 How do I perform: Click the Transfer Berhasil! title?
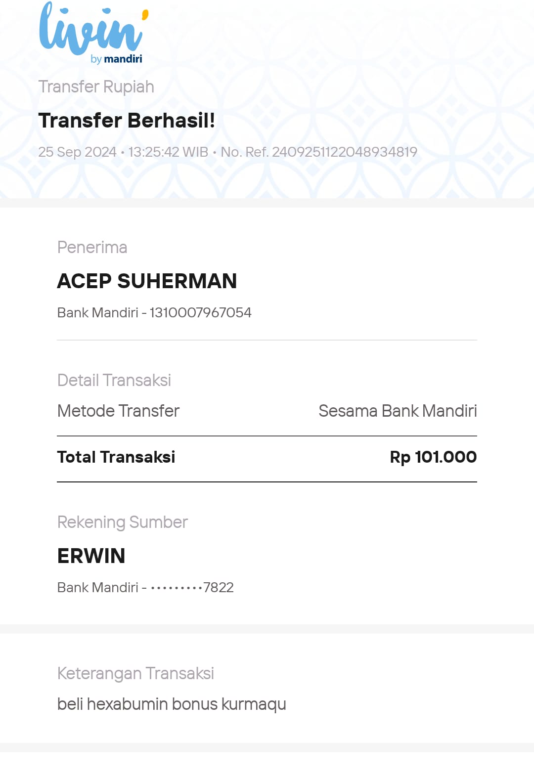(127, 121)
